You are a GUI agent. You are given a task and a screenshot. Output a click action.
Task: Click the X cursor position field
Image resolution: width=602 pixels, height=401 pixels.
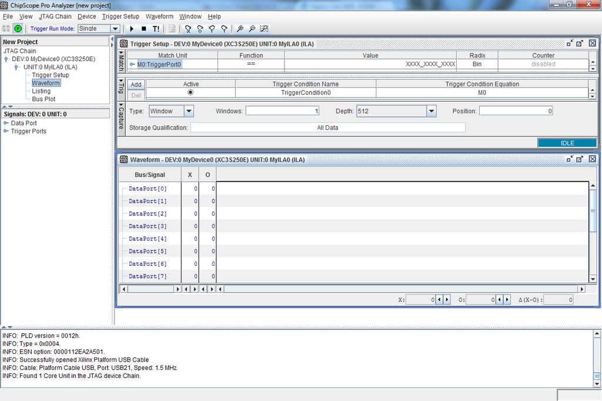click(x=420, y=300)
